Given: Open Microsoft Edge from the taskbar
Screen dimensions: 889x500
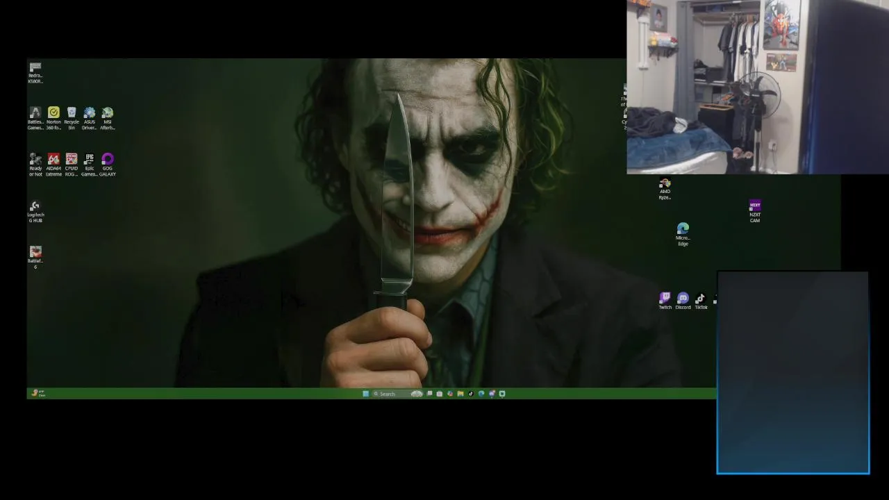Looking at the screenshot, I should point(481,394).
